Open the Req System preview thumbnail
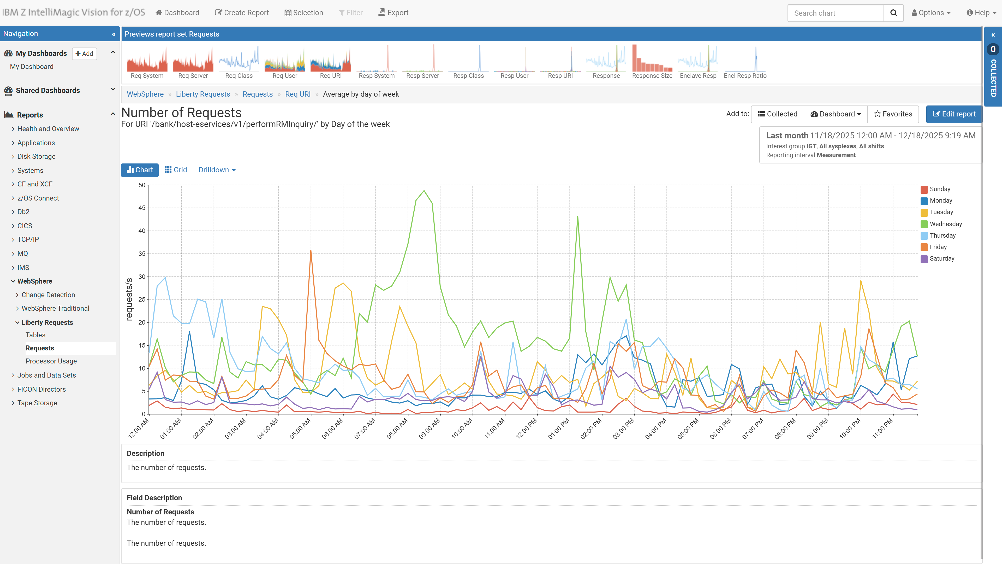 point(147,62)
